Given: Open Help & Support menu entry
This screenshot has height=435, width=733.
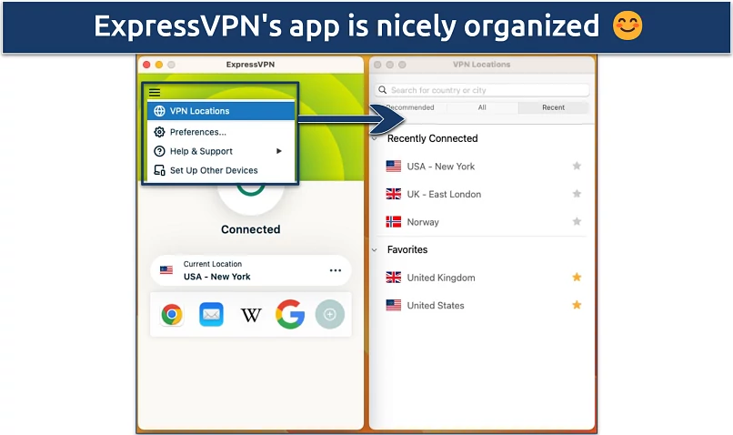Looking at the screenshot, I should click(x=221, y=151).
